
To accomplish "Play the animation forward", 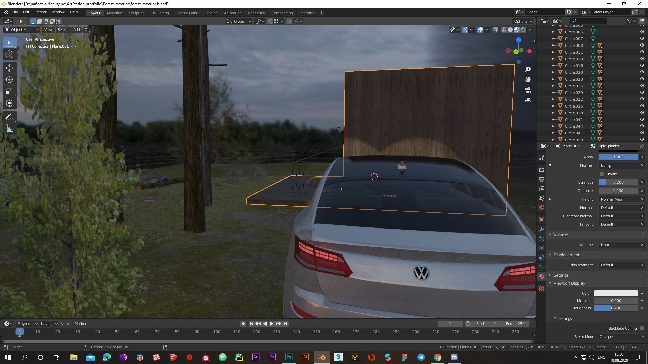I will (272, 324).
